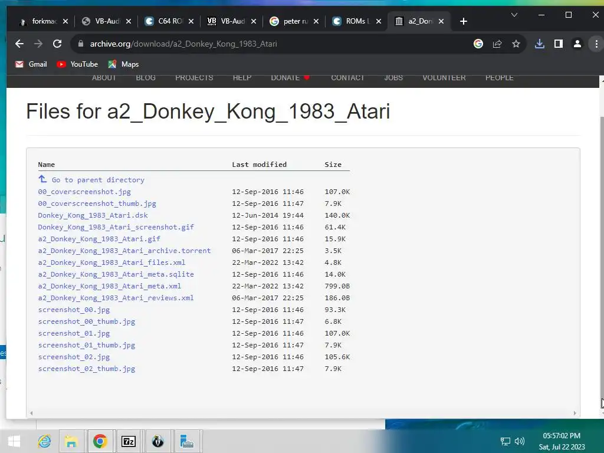Click BLOG in archive.org navigation
604x453 pixels.
pos(146,78)
